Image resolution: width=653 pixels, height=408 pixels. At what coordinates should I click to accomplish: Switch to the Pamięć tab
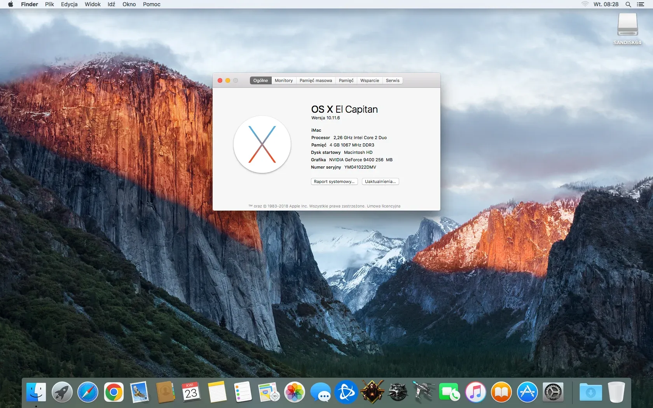(x=346, y=80)
